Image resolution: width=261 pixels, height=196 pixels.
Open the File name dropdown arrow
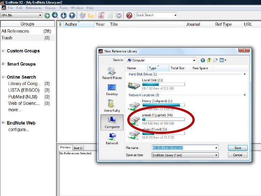pyautogui.click(x=216, y=148)
